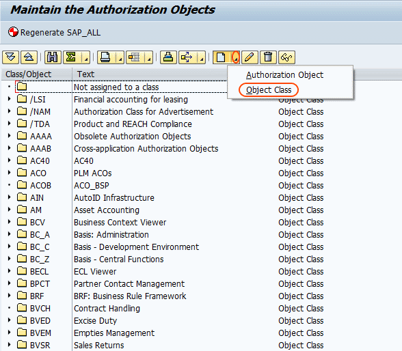Click 'Cross-application Authorization Objects' text
The width and height of the screenshot is (402, 351).
[146, 148]
